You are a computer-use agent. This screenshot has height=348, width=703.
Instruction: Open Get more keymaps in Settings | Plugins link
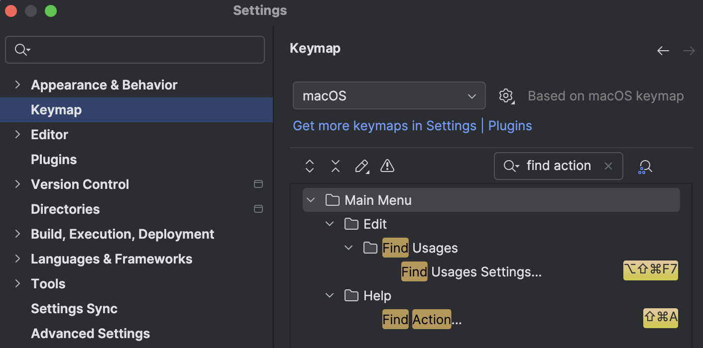[412, 125]
